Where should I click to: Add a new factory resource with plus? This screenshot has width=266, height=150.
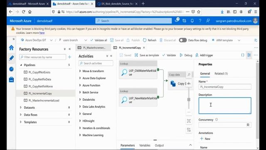point(69,57)
